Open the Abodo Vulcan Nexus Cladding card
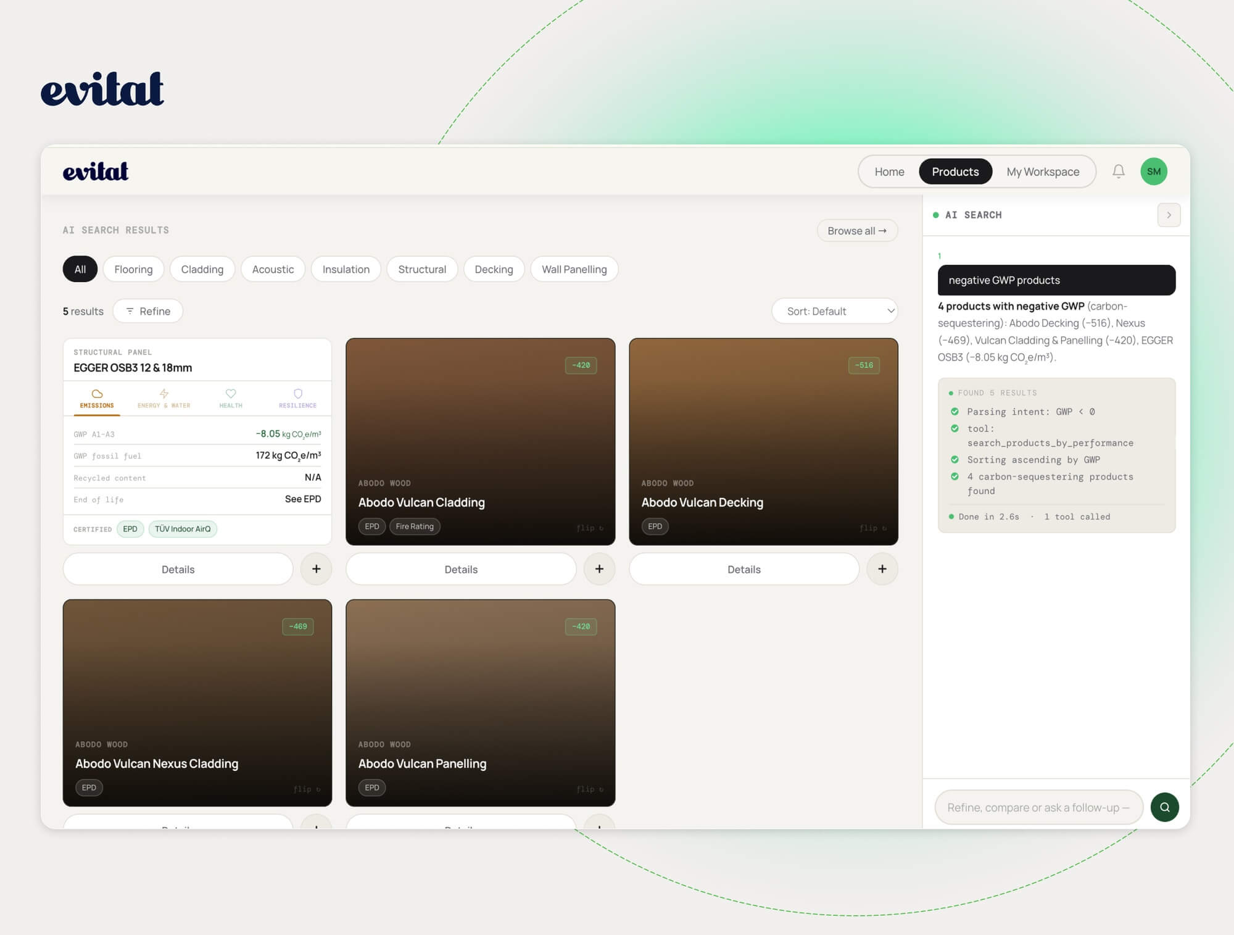 [x=197, y=703]
